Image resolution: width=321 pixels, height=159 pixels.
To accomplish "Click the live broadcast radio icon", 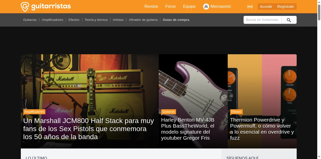I will coord(250,7).
